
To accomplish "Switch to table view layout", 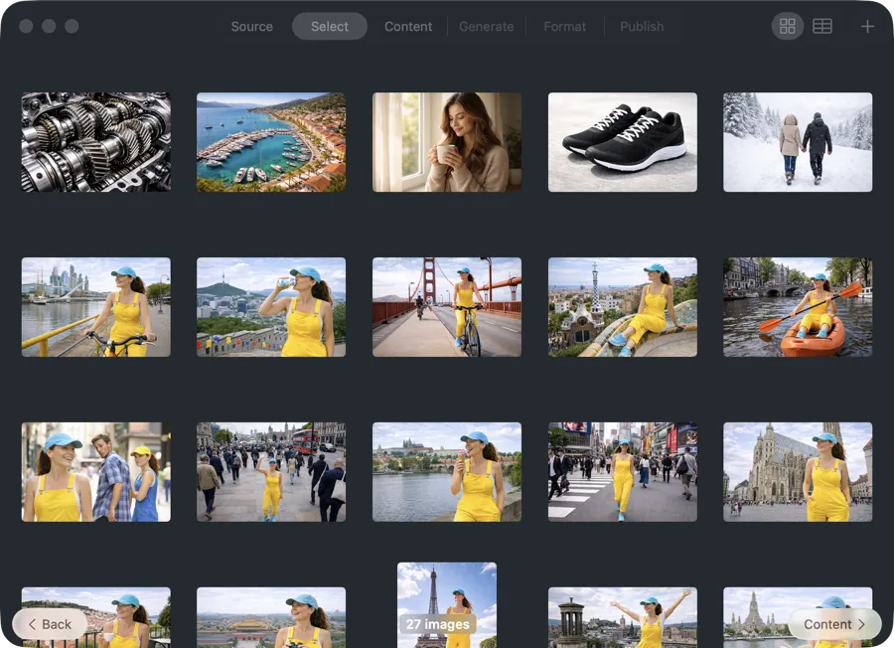I will 821,26.
